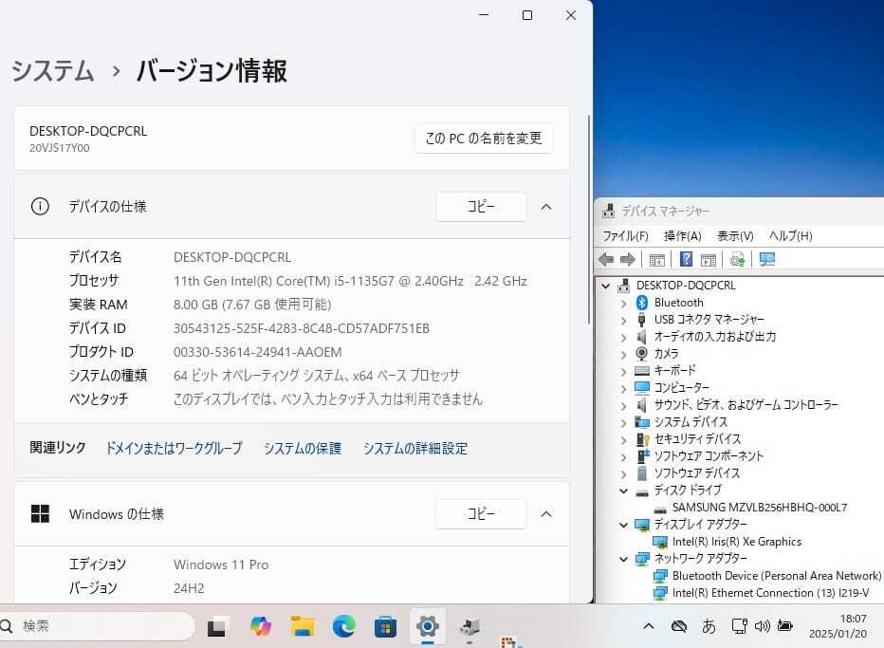884x648 pixels.
Task: Open Help icon in Device Manager toolbar
Action: [x=686, y=259]
